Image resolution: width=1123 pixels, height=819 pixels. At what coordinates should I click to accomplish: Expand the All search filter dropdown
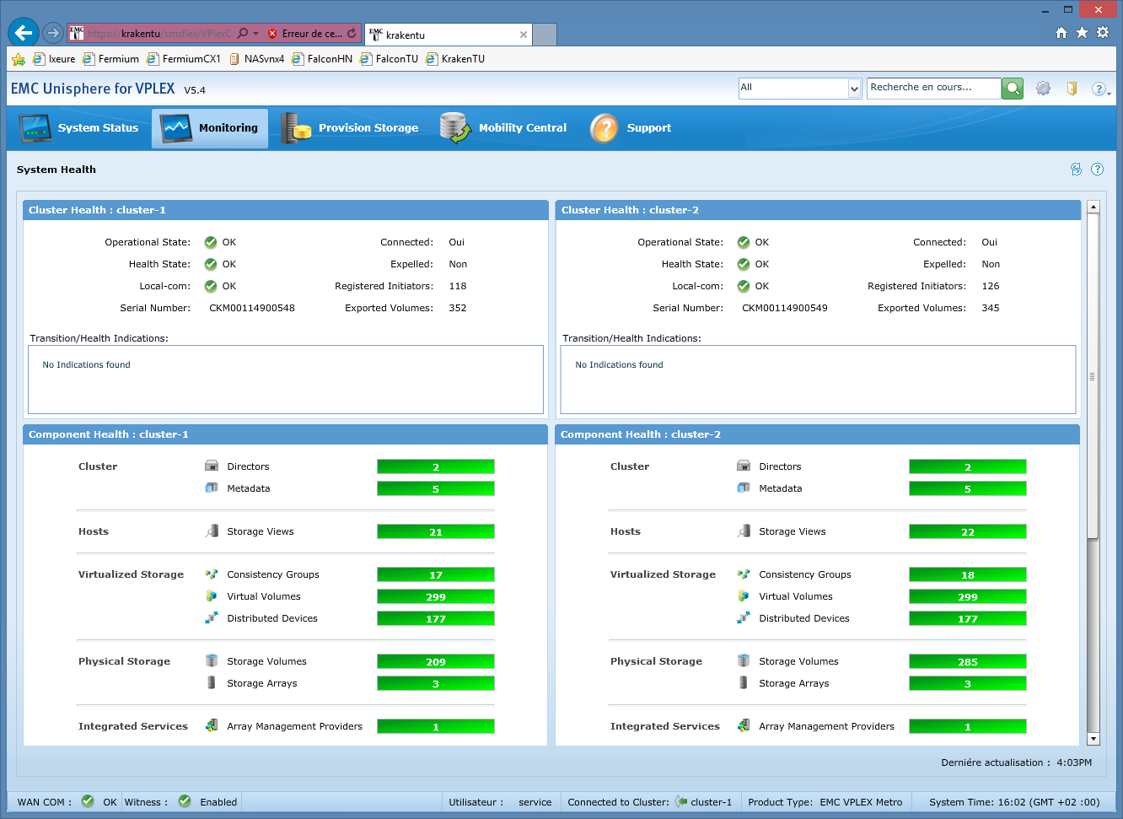point(854,89)
